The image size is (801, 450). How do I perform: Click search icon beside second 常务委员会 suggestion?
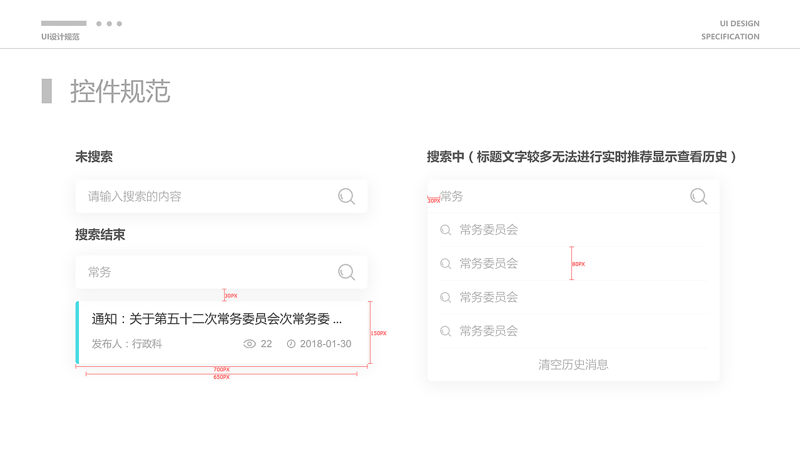446,264
